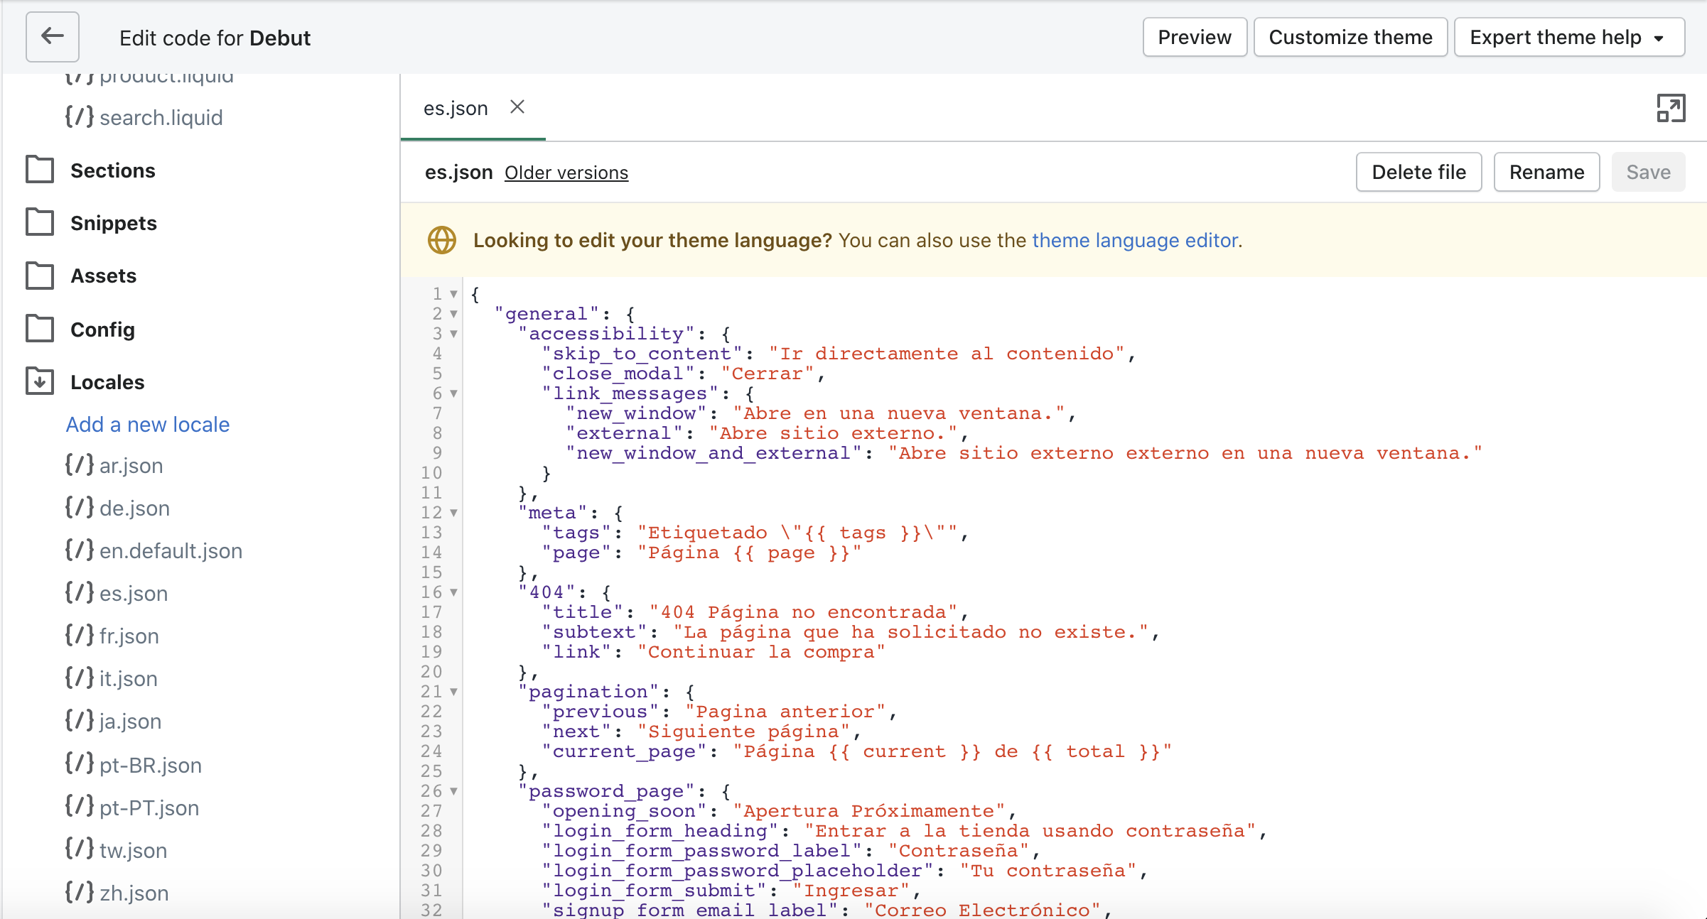Viewport: 1707px width, 919px height.
Task: Open zh.json locale file
Action: pyautogui.click(x=134, y=893)
